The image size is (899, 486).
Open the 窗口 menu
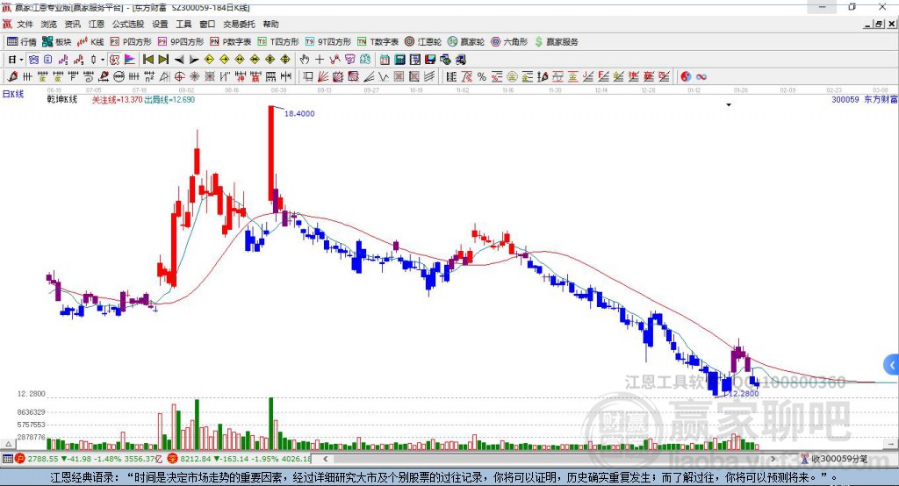point(207,24)
